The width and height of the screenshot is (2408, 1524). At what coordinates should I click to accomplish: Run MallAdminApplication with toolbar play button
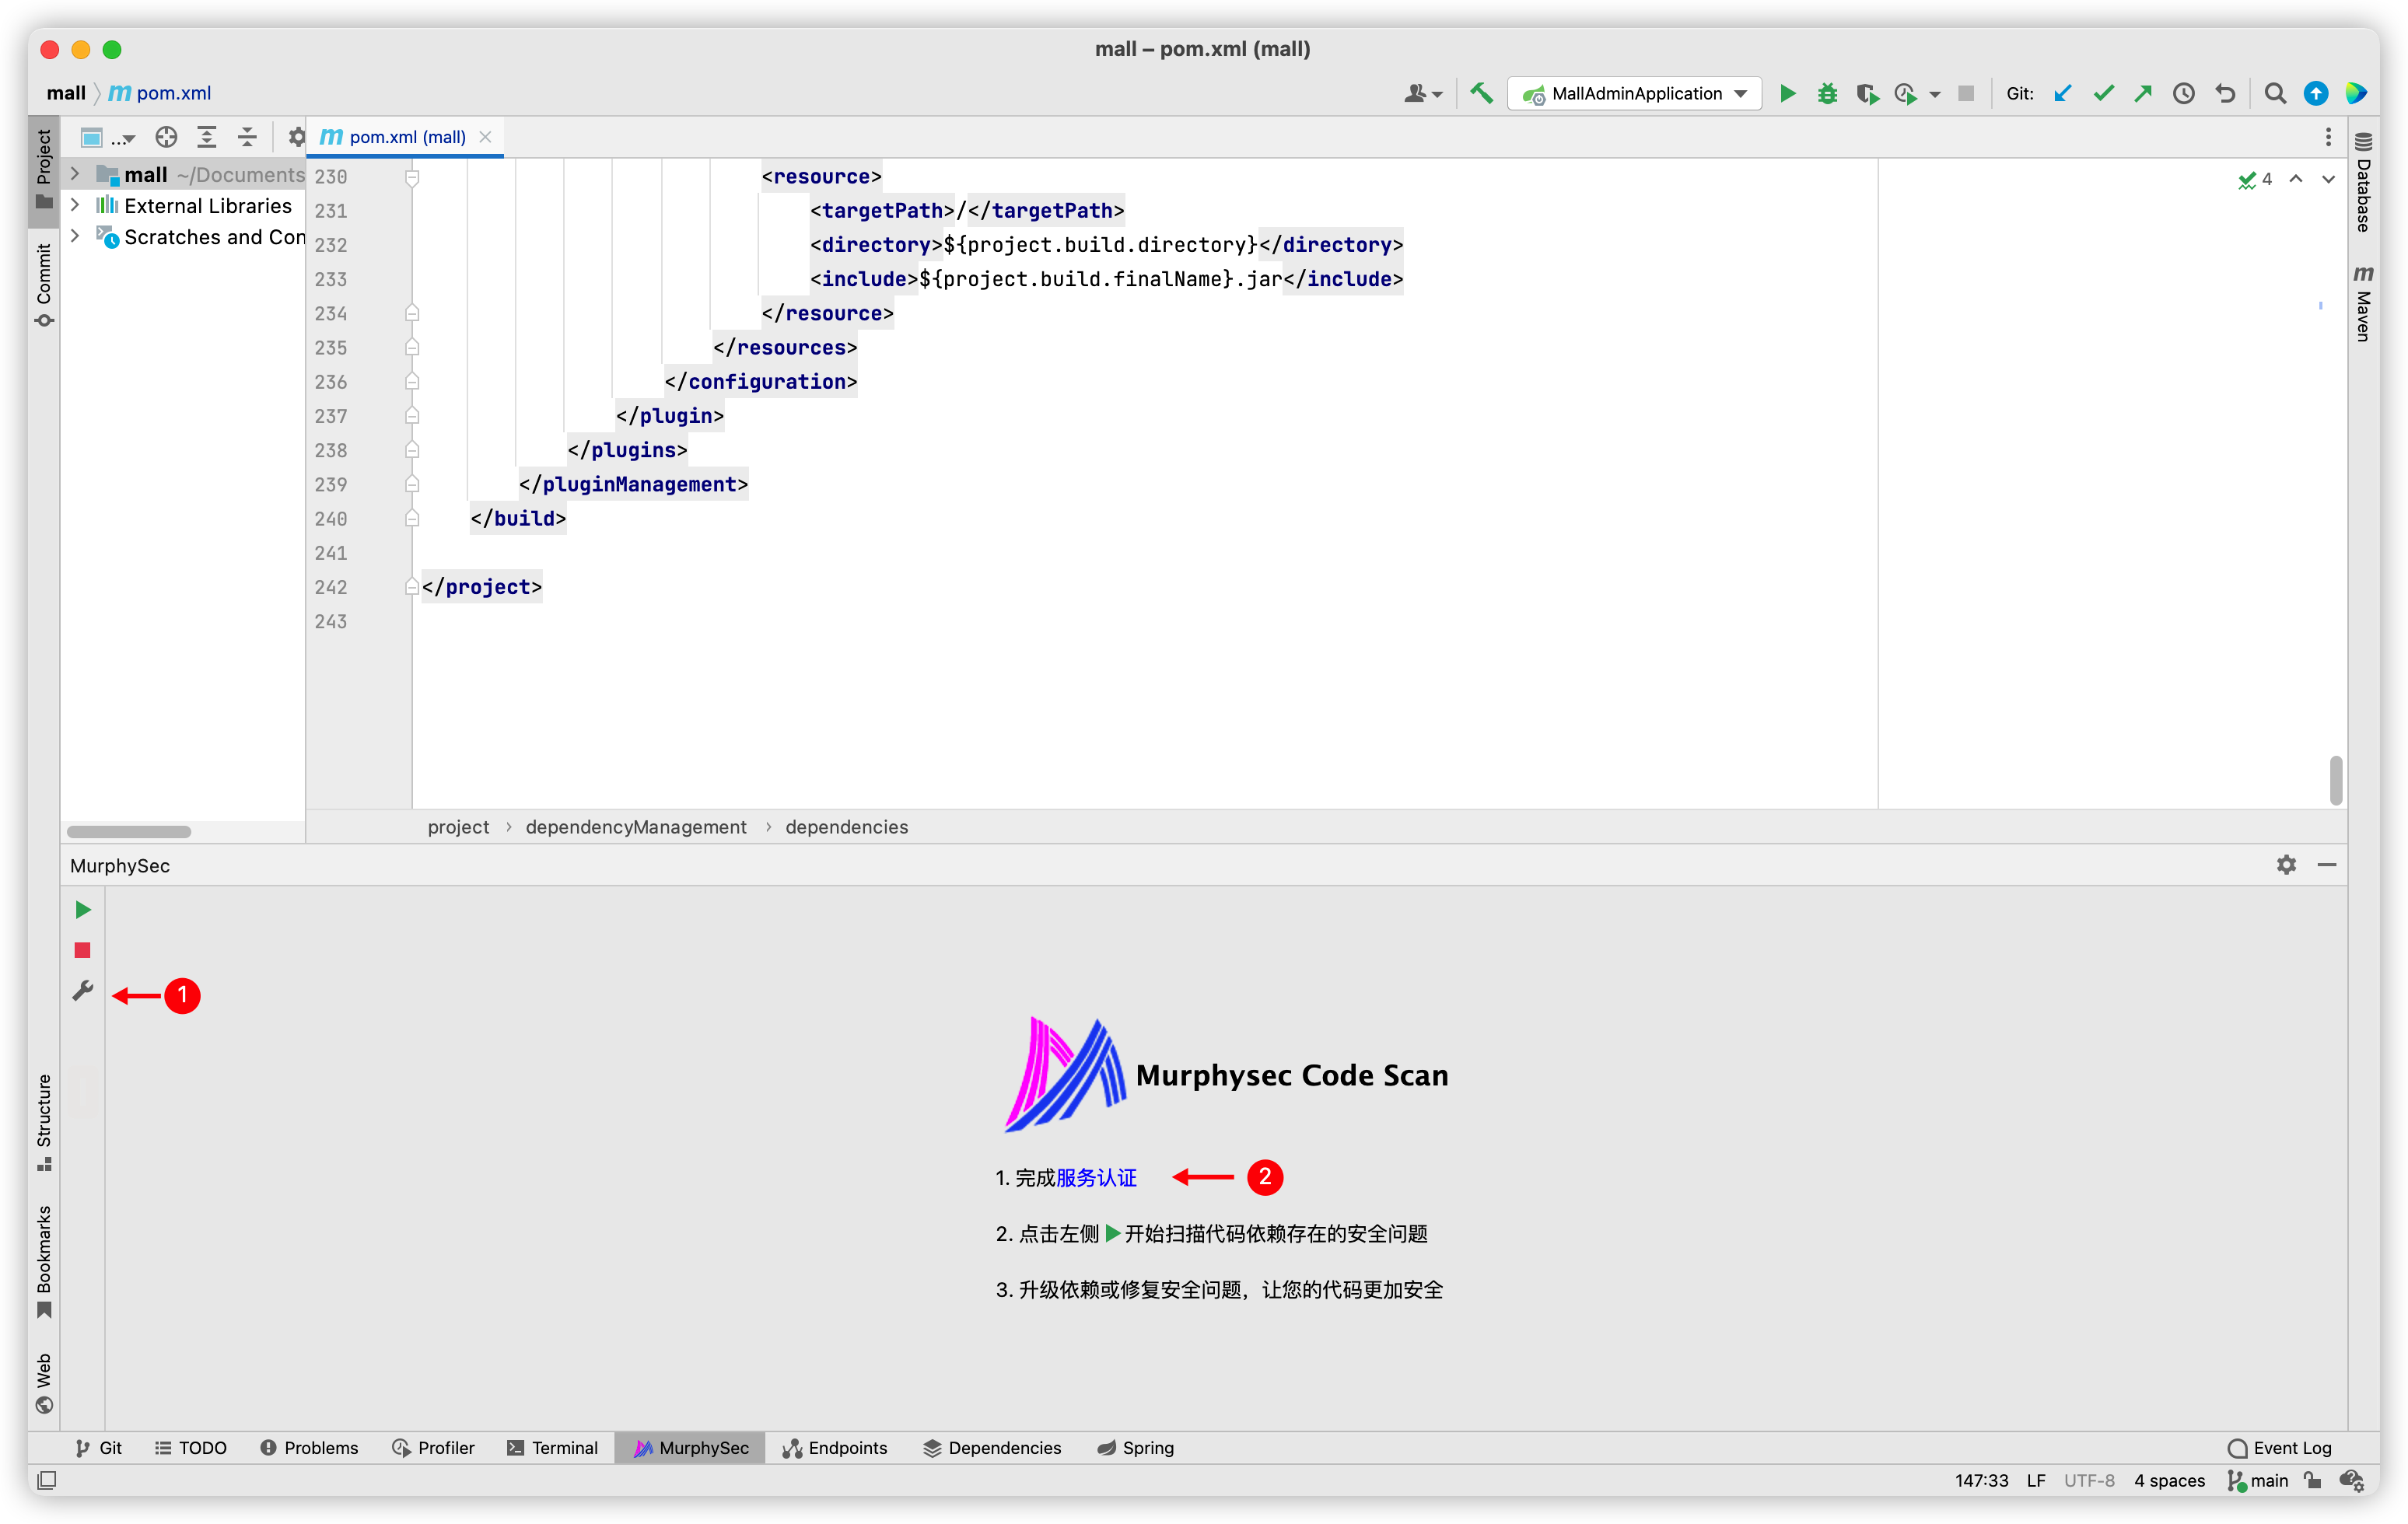[x=1788, y=93]
